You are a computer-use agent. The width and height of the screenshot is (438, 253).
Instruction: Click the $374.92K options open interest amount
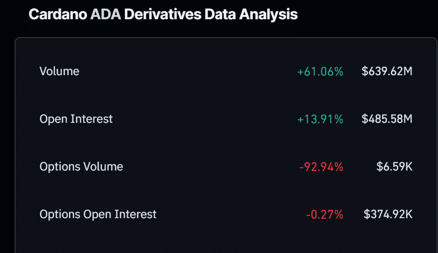[388, 214]
